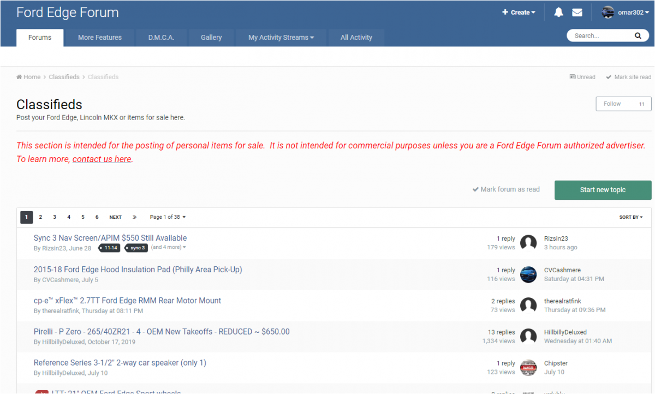Open the All Activity tab
This screenshot has width=655, height=394.
click(356, 38)
